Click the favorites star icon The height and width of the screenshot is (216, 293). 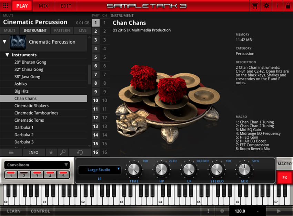(51, 152)
